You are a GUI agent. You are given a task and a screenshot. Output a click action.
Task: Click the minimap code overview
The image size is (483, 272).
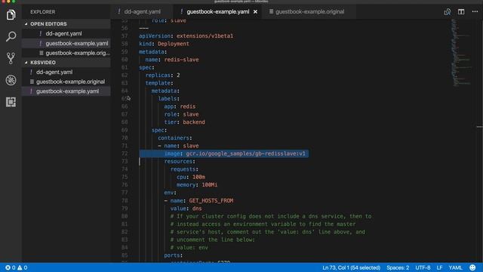coord(461,52)
